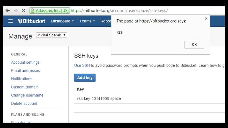Open Notifications settings link
Screen dimensions: 228x128
tap(22, 79)
